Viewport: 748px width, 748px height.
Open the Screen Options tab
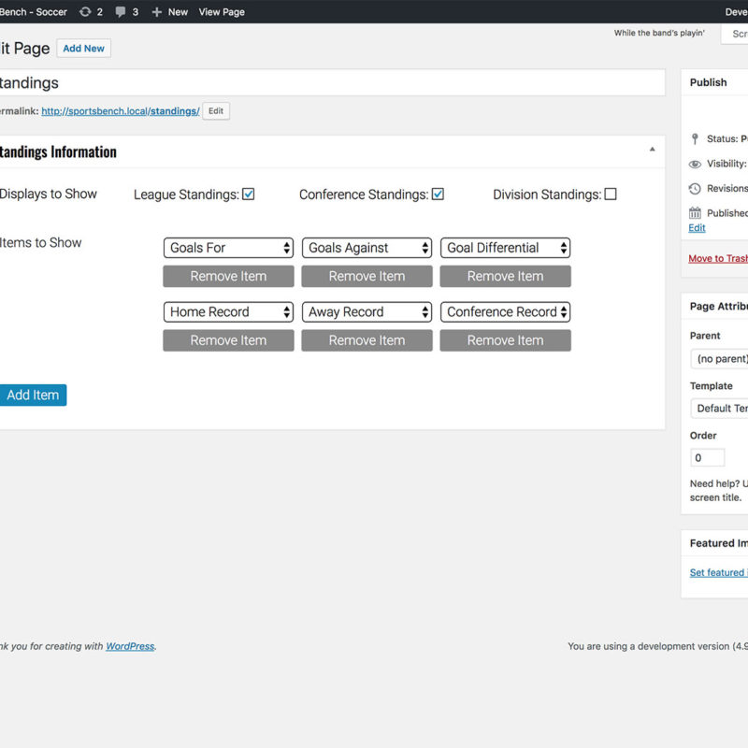coord(735,34)
